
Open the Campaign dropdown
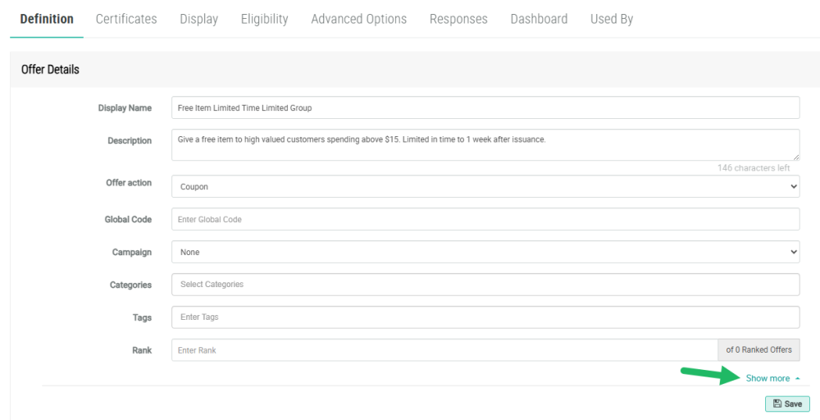pos(485,252)
